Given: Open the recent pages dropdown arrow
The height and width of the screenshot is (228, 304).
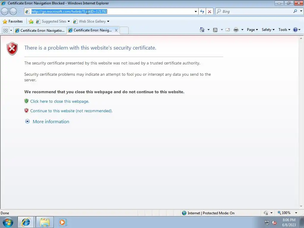Looking at the screenshot, I should [x=20, y=12].
